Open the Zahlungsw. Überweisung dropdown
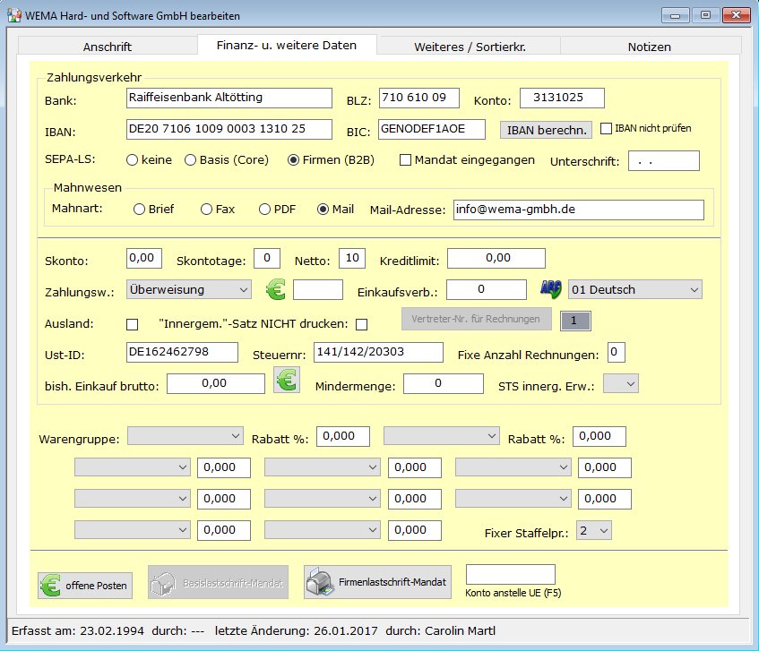759x651 pixels. [189, 289]
